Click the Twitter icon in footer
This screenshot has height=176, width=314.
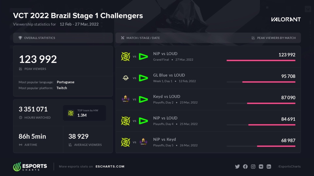(237, 167)
